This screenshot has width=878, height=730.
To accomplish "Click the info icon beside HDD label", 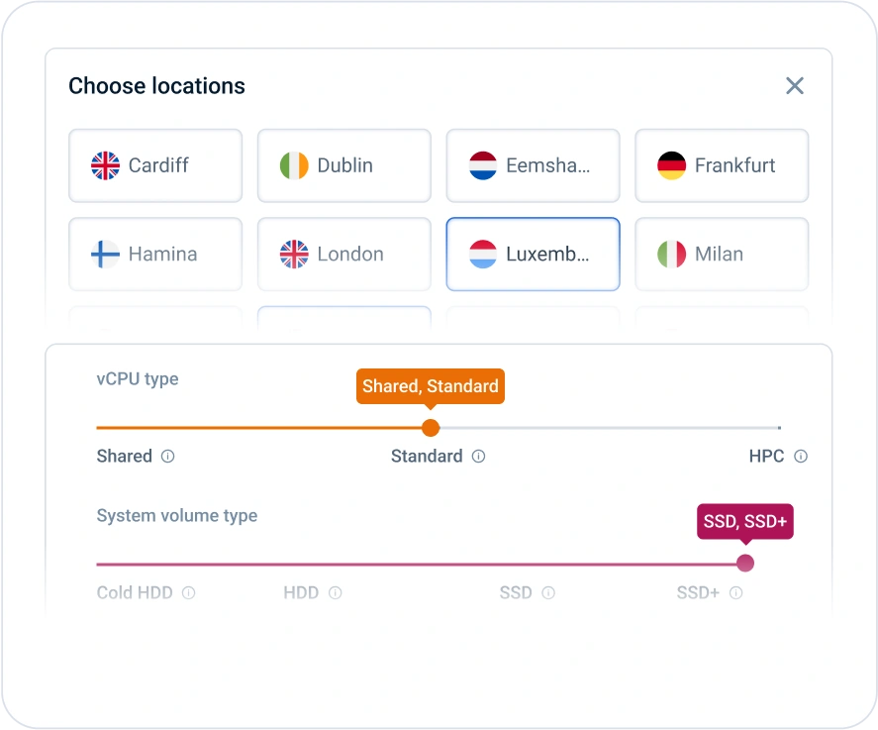I will (336, 593).
